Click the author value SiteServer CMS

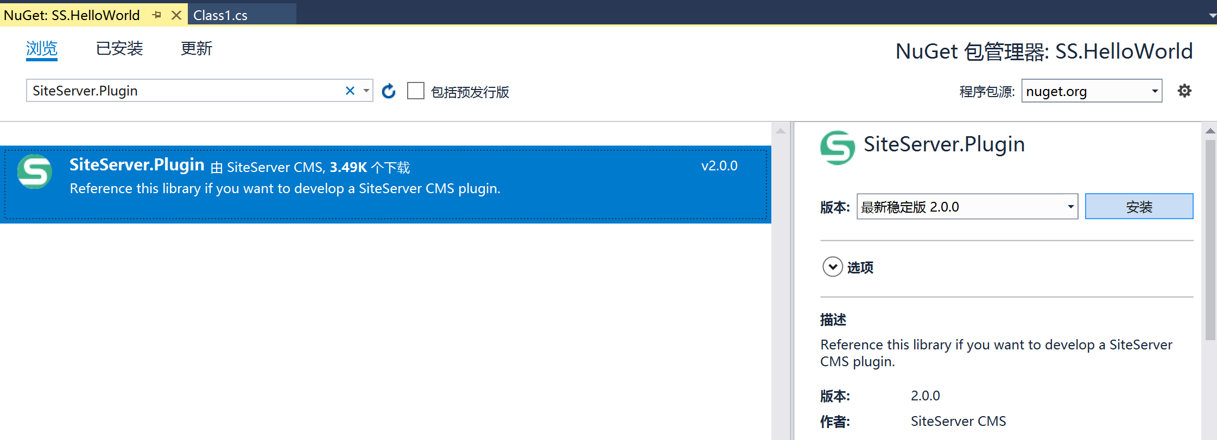tap(958, 421)
